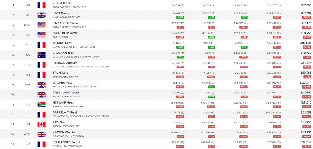This screenshot has width=313, height=149.
Task: Click first split time 34.894 (2)
Action: coord(178,5)
